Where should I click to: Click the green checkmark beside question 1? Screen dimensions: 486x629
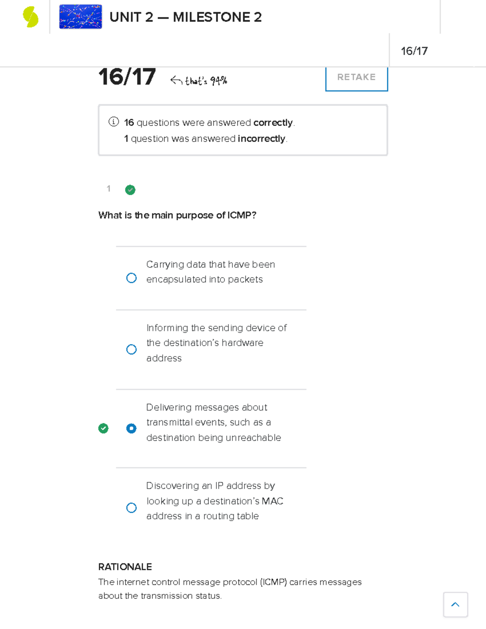pyautogui.click(x=130, y=190)
